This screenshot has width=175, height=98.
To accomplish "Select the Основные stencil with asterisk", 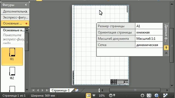I will click(x=15, y=23).
